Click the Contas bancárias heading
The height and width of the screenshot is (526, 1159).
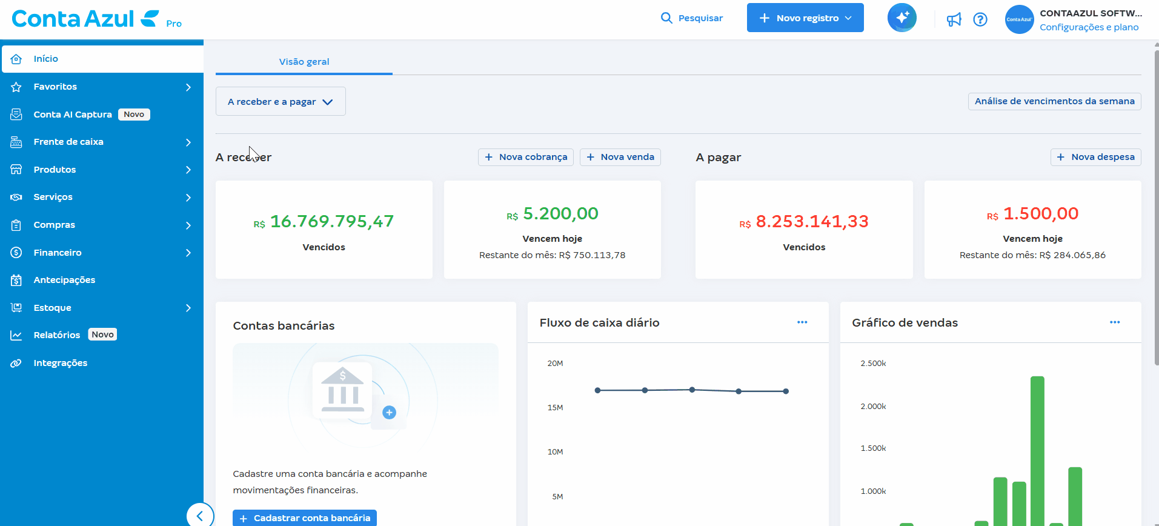coord(284,325)
